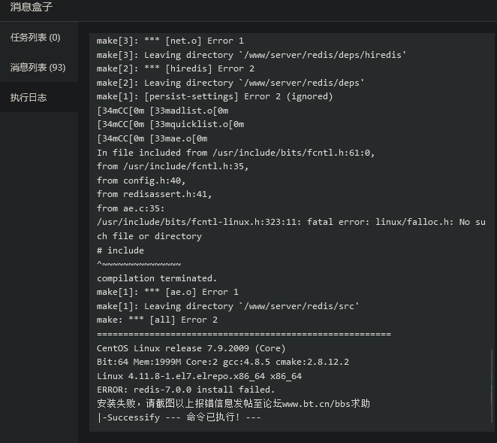Click the 'make: *** [all] Error 2' line

(x=157, y=320)
